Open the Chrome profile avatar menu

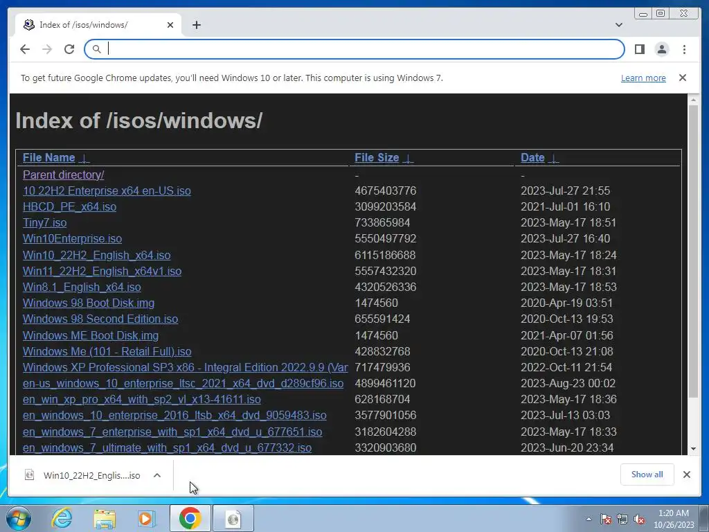(x=661, y=49)
